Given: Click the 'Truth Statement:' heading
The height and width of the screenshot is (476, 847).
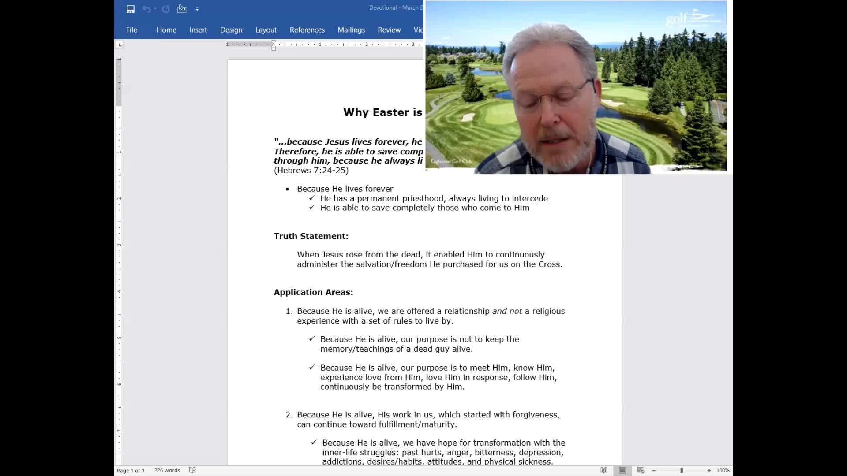Looking at the screenshot, I should (x=311, y=236).
